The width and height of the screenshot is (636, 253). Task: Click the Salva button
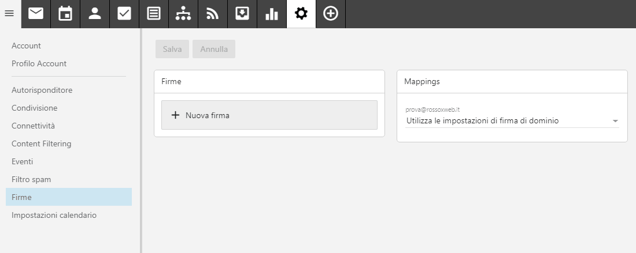[172, 49]
